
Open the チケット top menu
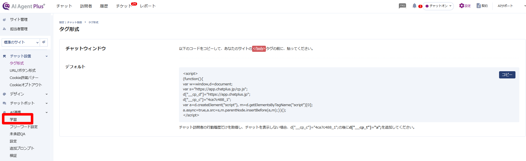click(x=124, y=6)
